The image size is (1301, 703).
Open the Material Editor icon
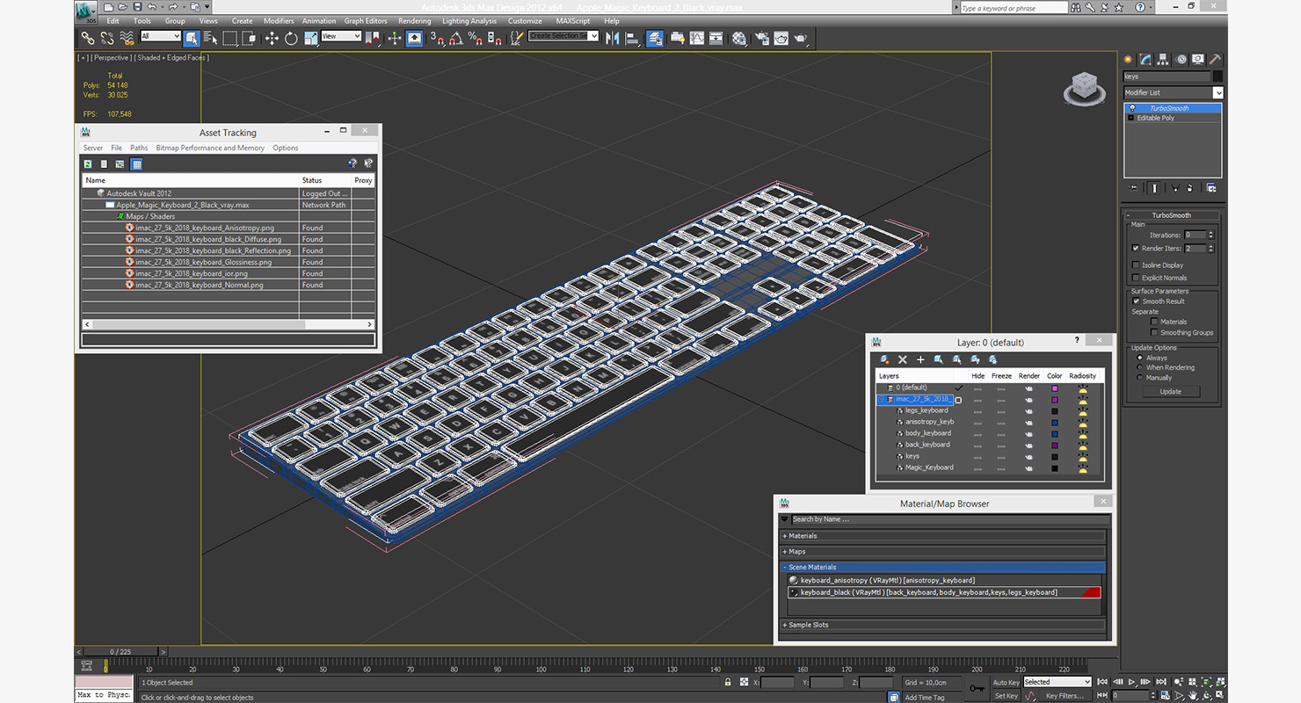[x=739, y=39]
